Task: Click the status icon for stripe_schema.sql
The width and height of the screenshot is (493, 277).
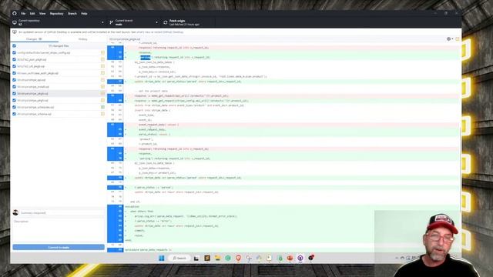Action: [x=102, y=114]
